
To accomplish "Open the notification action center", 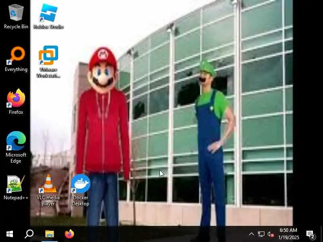I will [310, 234].
